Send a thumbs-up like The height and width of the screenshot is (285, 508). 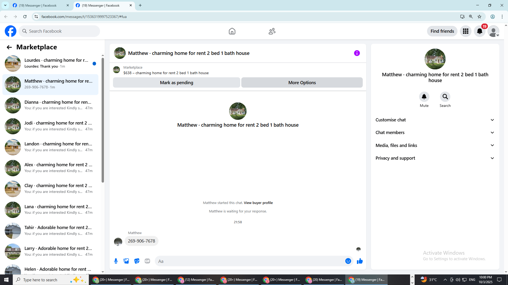click(360, 261)
